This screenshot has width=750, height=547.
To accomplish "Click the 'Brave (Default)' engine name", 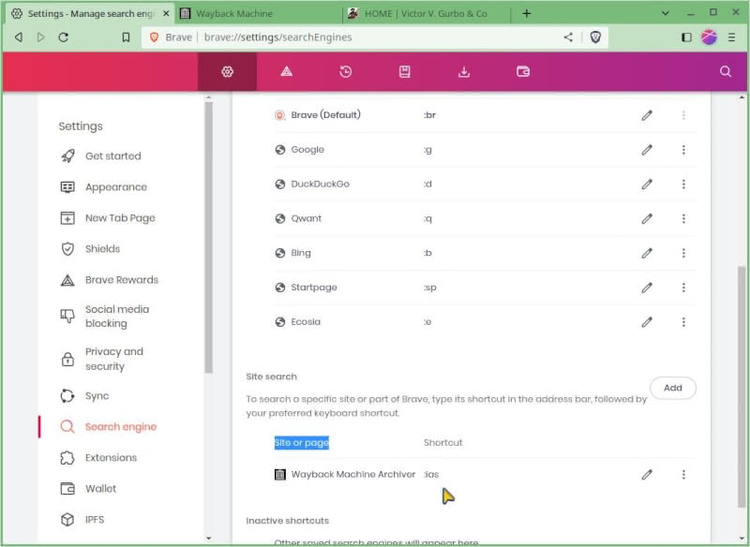I will (x=325, y=115).
